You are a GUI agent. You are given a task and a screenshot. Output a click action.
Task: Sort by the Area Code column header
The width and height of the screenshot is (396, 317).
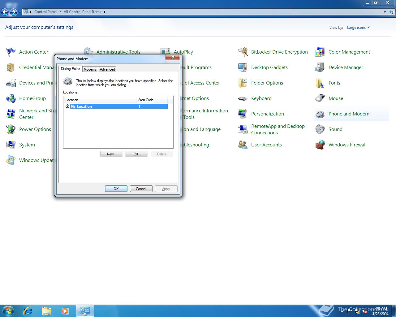pyautogui.click(x=152, y=100)
